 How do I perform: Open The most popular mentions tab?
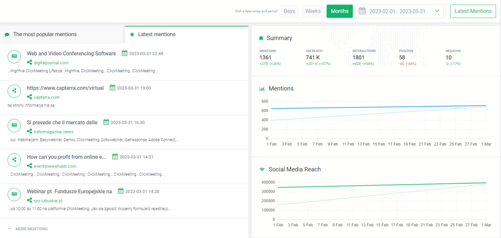[45, 34]
